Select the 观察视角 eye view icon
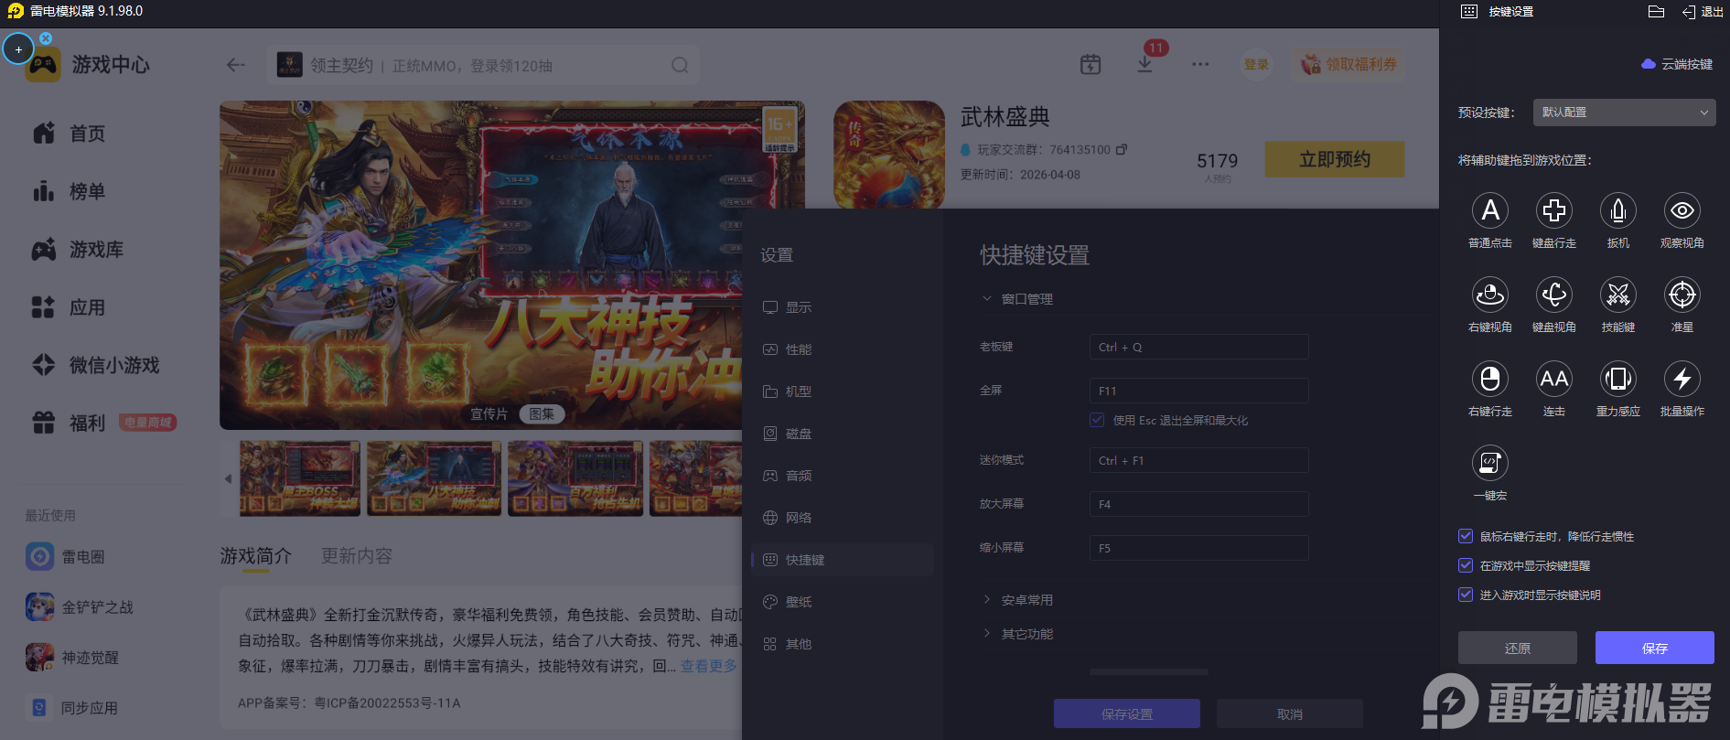Screen dimensions: 1730x740 click(1682, 210)
